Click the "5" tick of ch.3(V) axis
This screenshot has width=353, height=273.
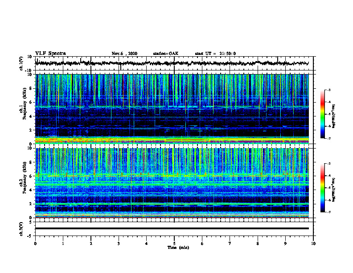[x=31, y=222]
